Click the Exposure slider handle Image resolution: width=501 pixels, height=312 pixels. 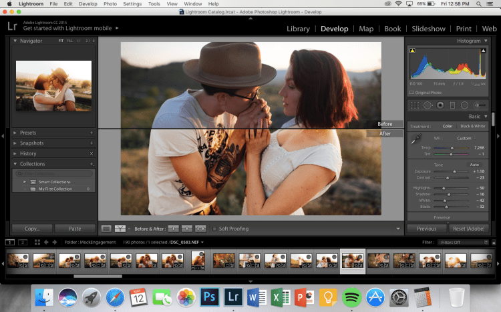click(455, 171)
